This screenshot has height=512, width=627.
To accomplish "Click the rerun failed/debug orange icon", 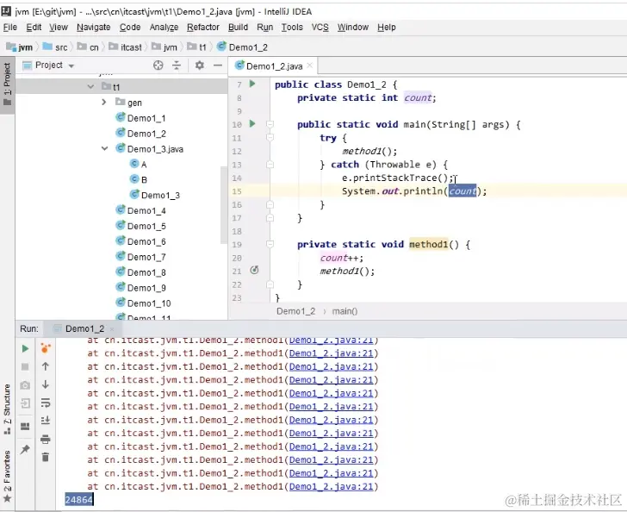I will point(46,348).
